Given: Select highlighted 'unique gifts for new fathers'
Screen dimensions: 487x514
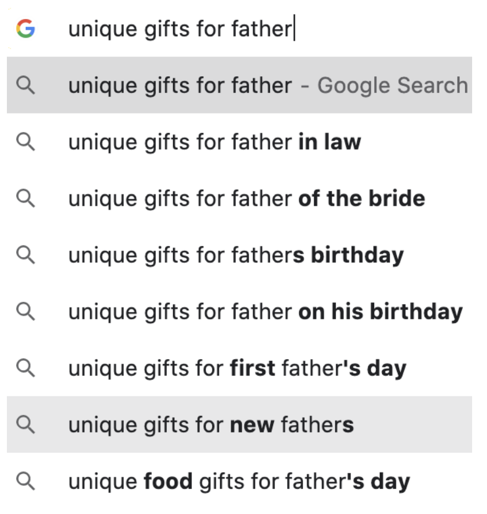Looking at the screenshot, I should click(x=239, y=425).
